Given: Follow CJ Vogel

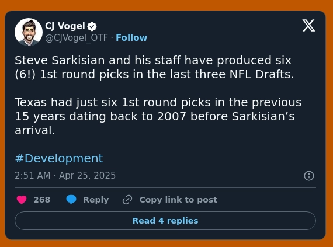Looking at the screenshot, I should (x=131, y=38).
